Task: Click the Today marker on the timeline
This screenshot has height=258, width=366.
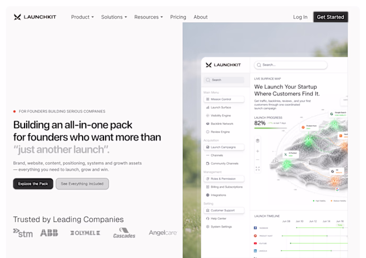Action: (x=340, y=225)
